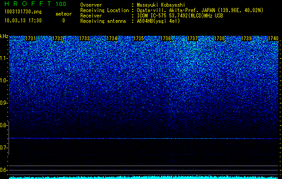Click the 1737 time marker
This screenshot has width=282, height=179.
pyautogui.click(x=192, y=38)
